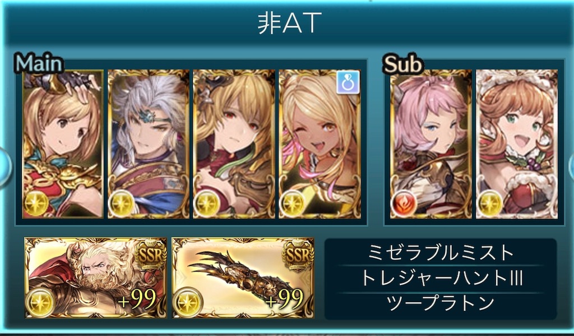Image resolution: width=574 pixels, height=336 pixels.
Task: Click the blue ring icon on fourth character
Action: coord(348,82)
